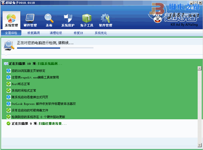Viewport: 203px width, 150px height.
Task: Click double-arrow icon beside 正在扫描第 10 项
Action: (6, 64)
